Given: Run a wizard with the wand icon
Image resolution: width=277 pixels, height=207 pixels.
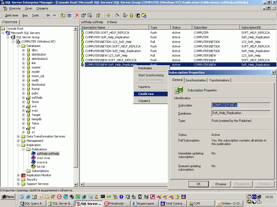Looking at the screenshot, I should [x=117, y=15].
